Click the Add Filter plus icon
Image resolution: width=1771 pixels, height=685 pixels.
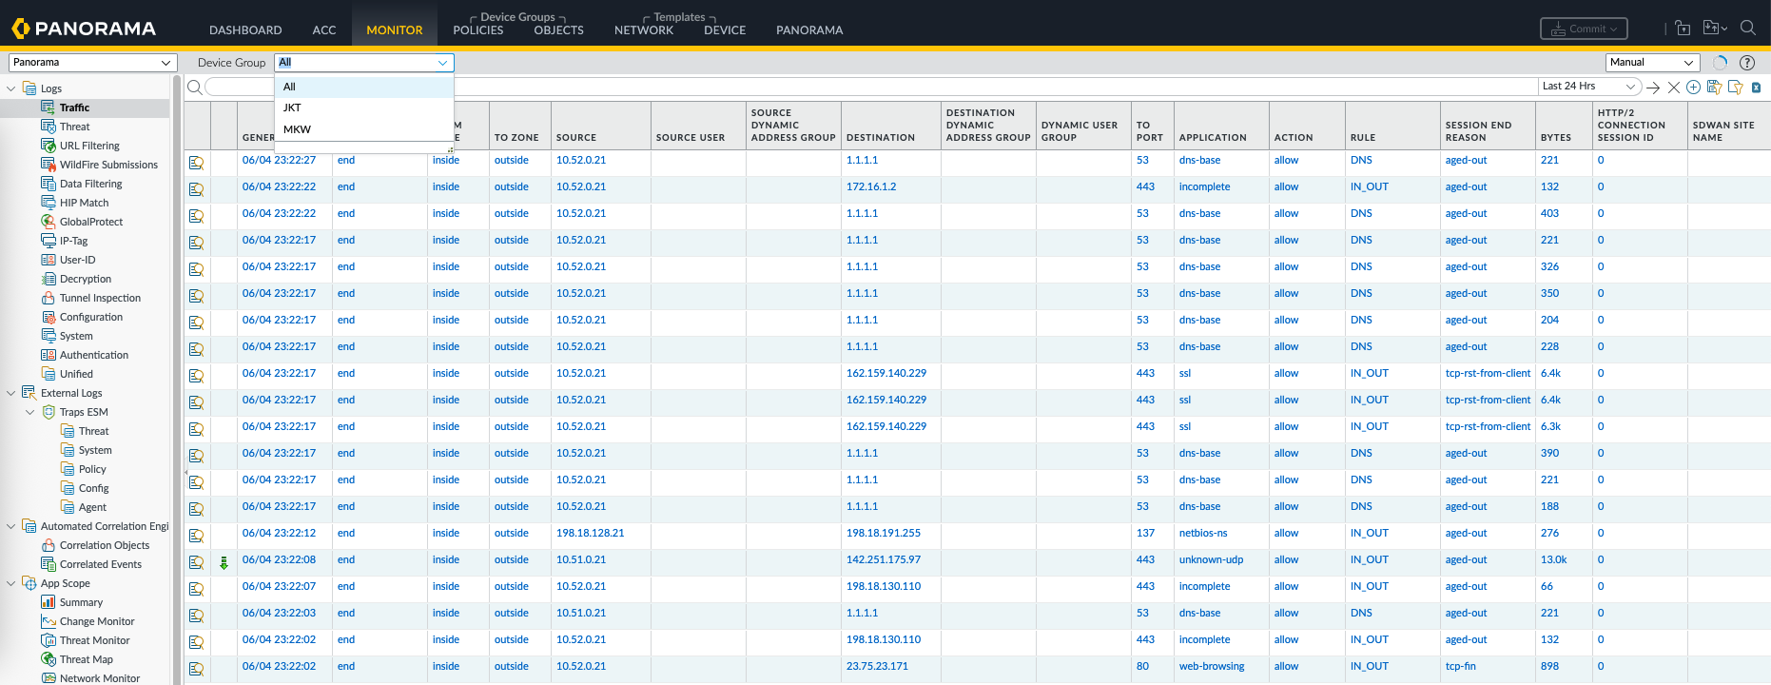tap(1693, 88)
